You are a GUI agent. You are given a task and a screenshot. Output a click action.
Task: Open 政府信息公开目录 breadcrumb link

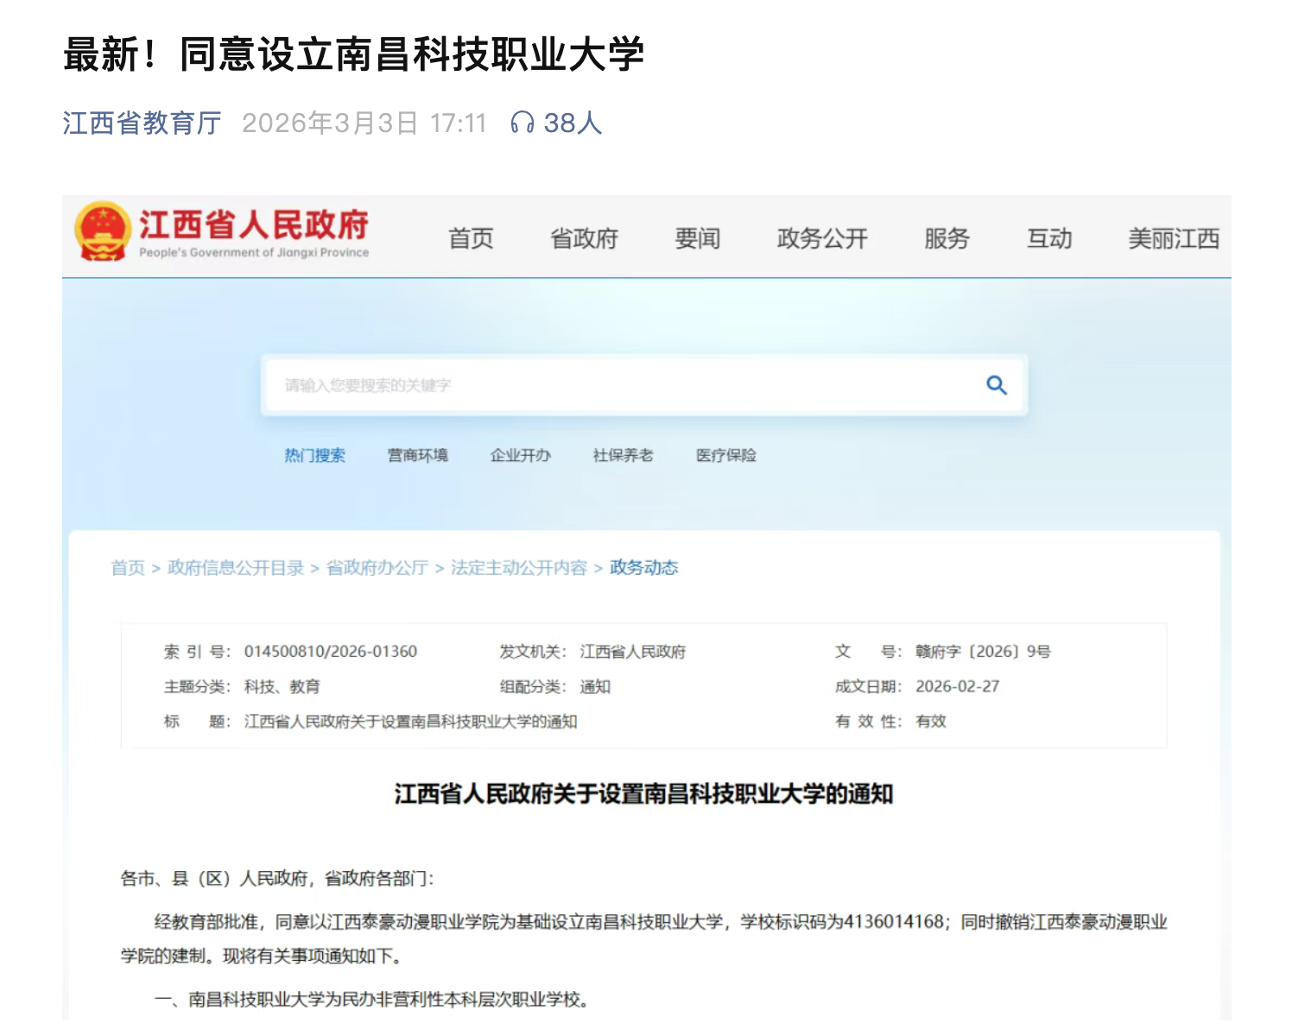pyautogui.click(x=235, y=567)
